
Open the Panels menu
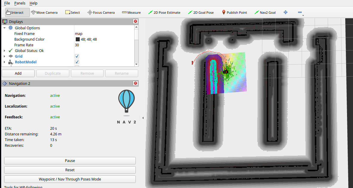[20, 3]
